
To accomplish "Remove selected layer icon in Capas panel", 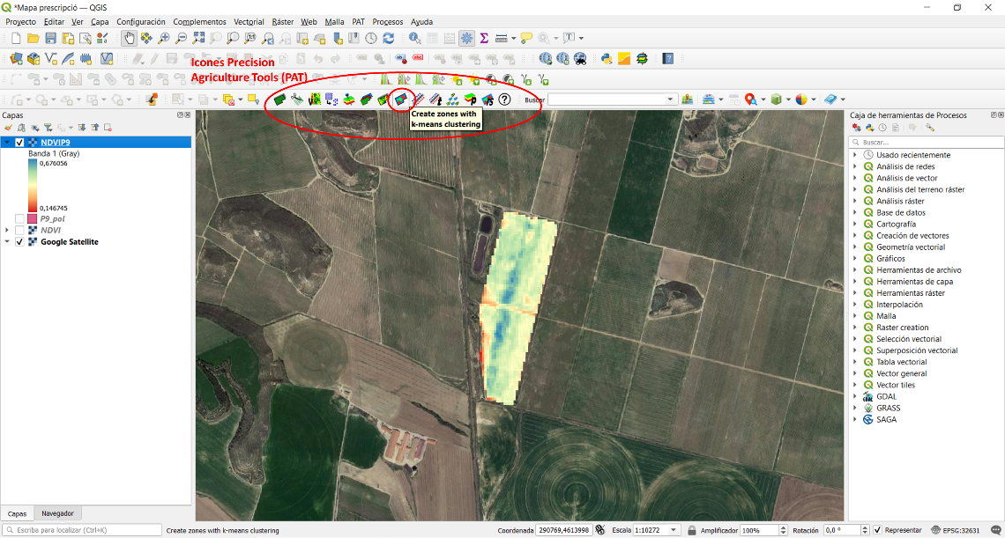I will pyautogui.click(x=108, y=128).
